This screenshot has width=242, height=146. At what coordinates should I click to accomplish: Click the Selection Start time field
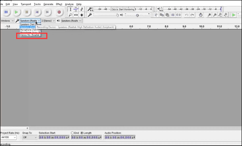pyautogui.click(x=54, y=137)
